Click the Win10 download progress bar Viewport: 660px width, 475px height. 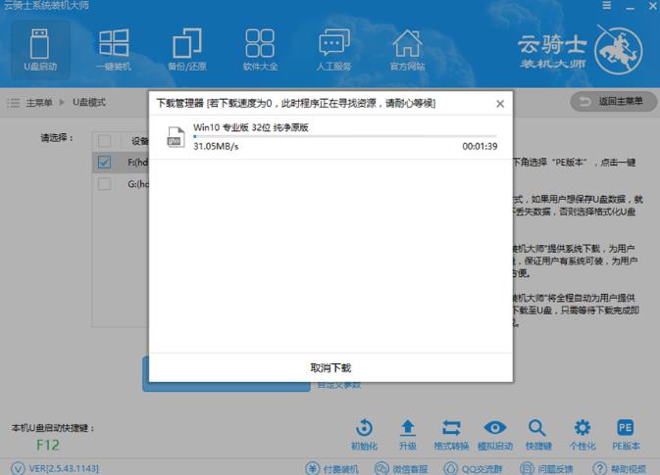pos(345,136)
